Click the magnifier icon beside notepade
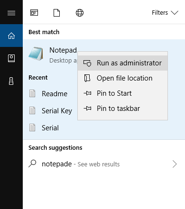The image size is (185, 209). pos(32,164)
